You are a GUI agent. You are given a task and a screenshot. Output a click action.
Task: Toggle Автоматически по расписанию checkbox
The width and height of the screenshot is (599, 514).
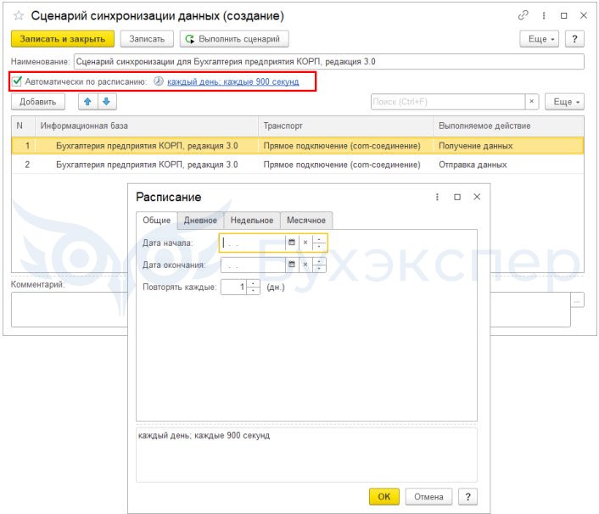tap(16, 81)
